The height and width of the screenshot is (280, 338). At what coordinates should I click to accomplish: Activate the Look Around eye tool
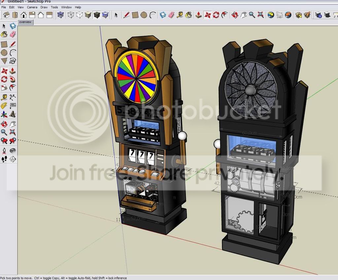13,150
